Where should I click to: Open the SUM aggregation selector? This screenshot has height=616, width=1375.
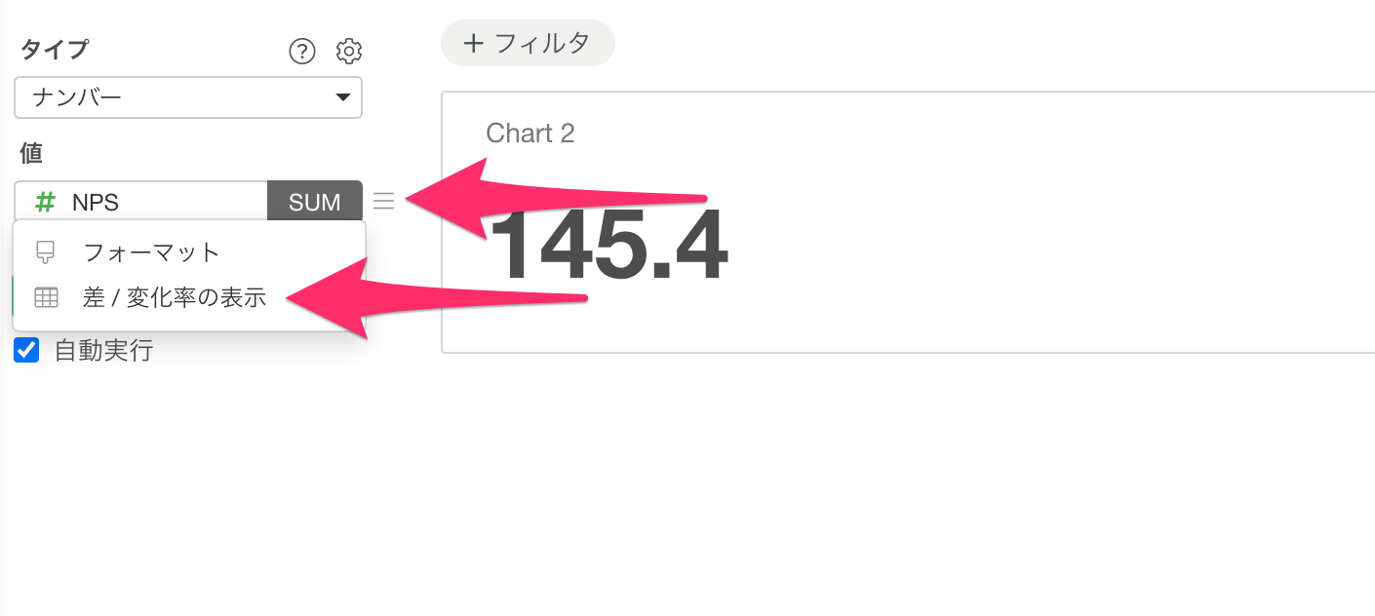(x=314, y=202)
